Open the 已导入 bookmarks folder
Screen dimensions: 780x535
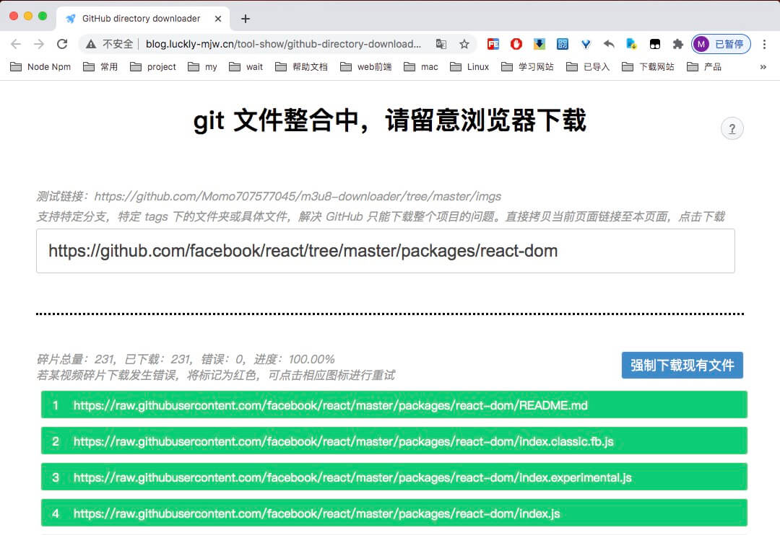[x=588, y=66]
